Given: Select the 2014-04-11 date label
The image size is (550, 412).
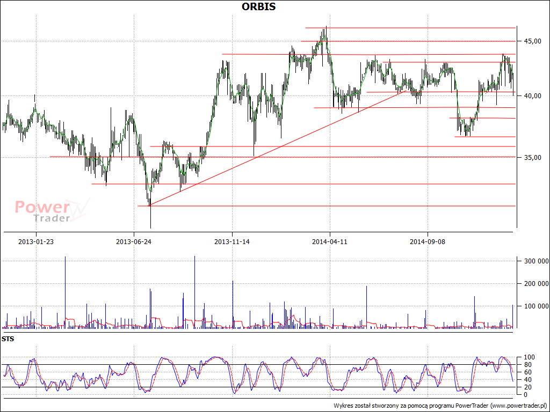Looking at the screenshot, I should [x=330, y=242].
